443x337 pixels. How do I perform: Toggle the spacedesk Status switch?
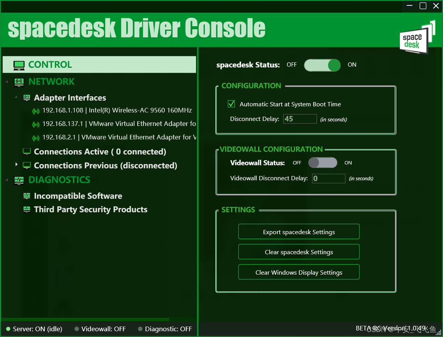tap(322, 65)
